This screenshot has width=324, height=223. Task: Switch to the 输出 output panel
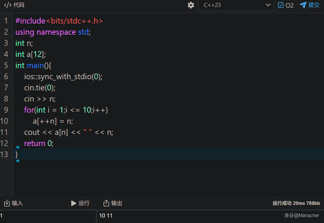tap(117, 203)
